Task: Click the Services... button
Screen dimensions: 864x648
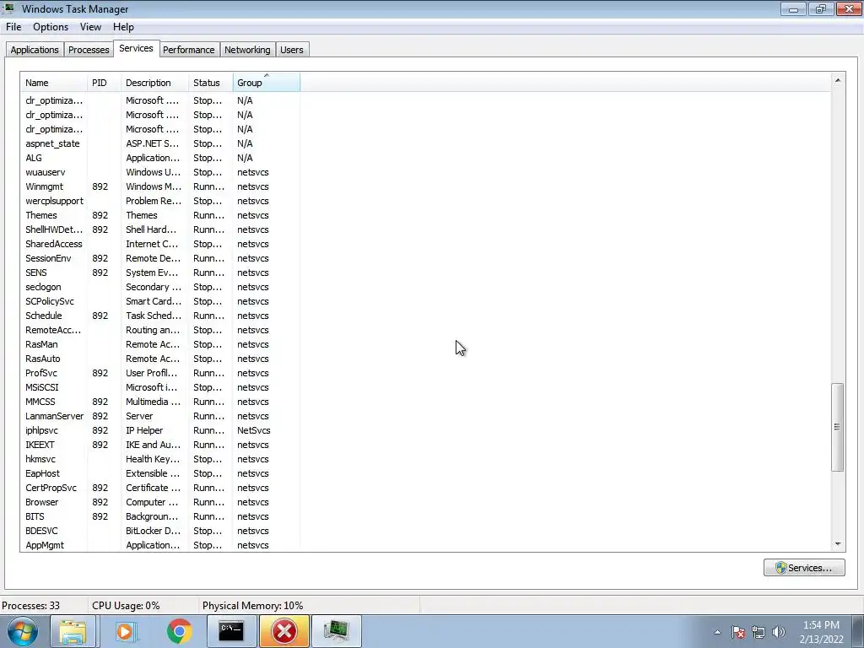Action: click(804, 568)
